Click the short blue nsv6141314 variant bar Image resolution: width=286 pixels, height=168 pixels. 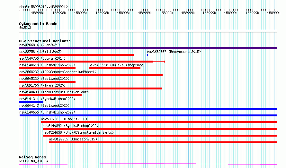click(x=31, y=102)
